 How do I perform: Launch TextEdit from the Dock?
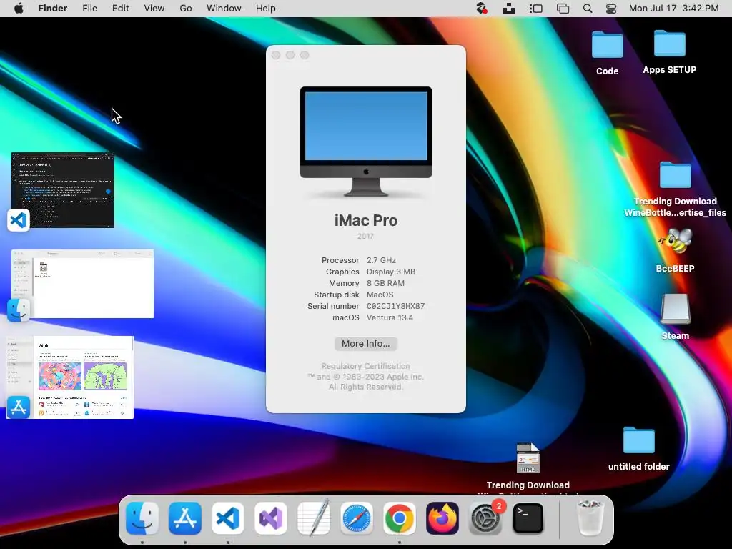[x=314, y=518]
